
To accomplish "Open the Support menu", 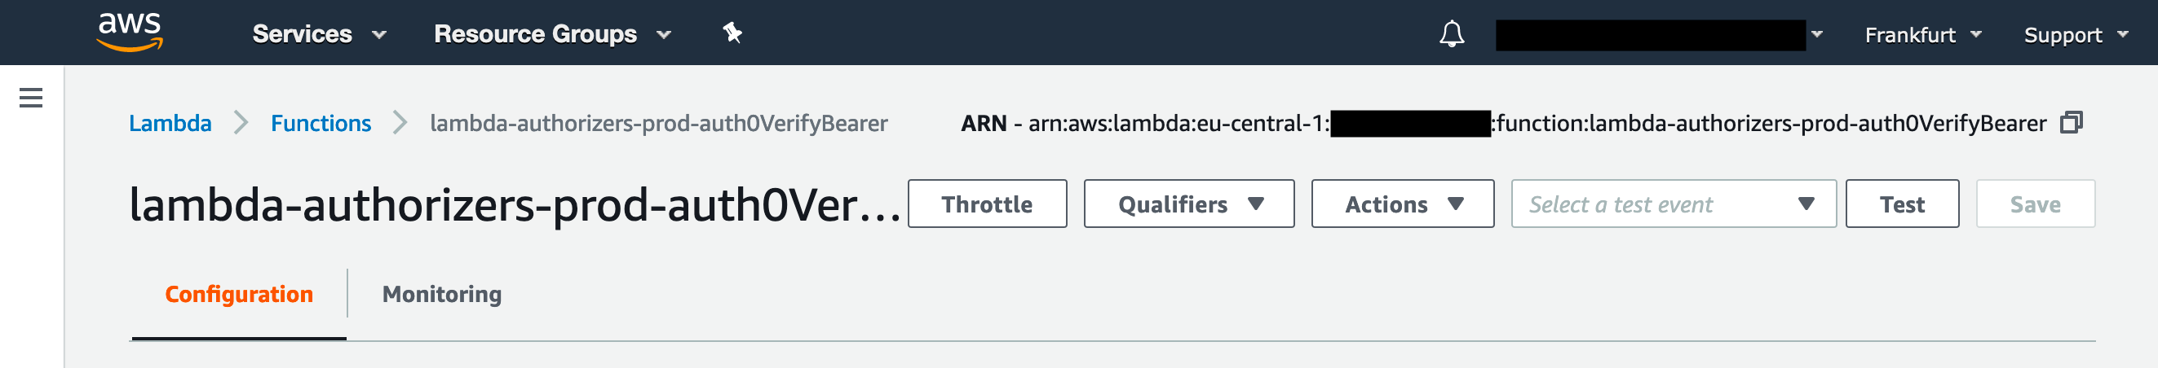I will click(x=2074, y=35).
